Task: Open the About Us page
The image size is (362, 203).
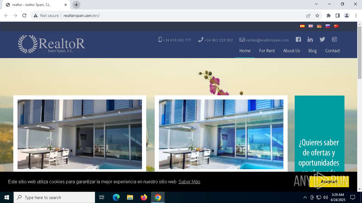Action: pyautogui.click(x=292, y=51)
